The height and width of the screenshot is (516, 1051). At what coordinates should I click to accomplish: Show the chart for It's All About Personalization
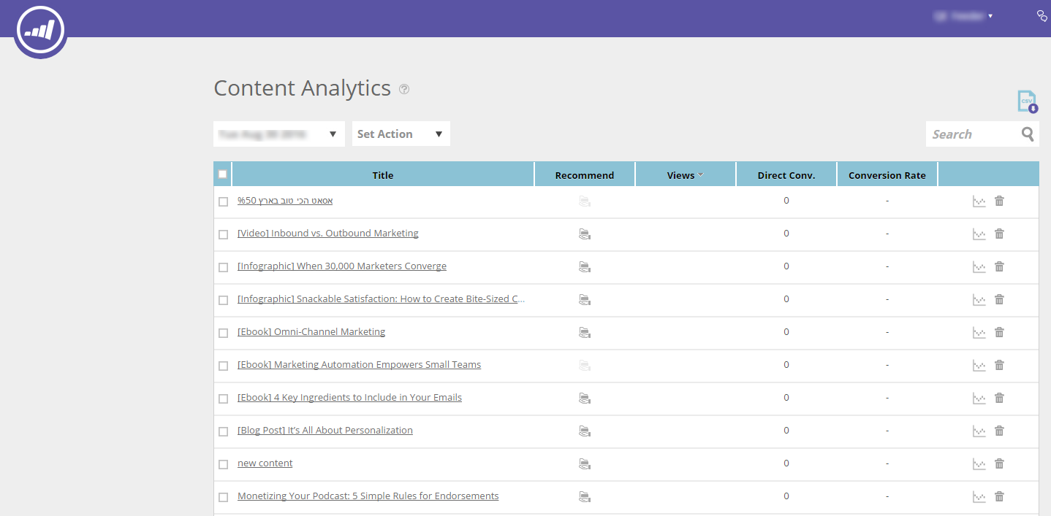point(979,431)
